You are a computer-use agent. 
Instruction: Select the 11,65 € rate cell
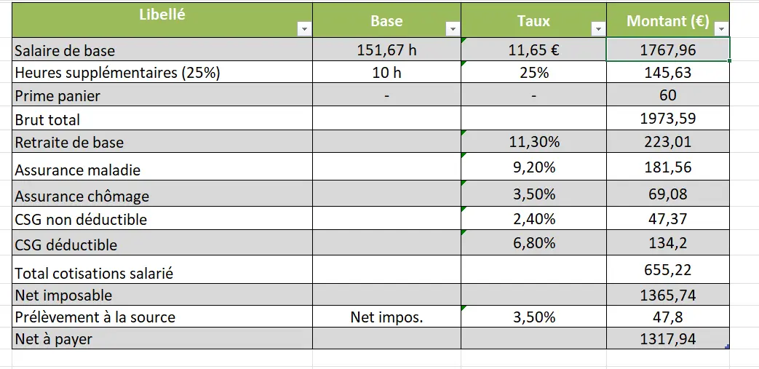(x=533, y=50)
